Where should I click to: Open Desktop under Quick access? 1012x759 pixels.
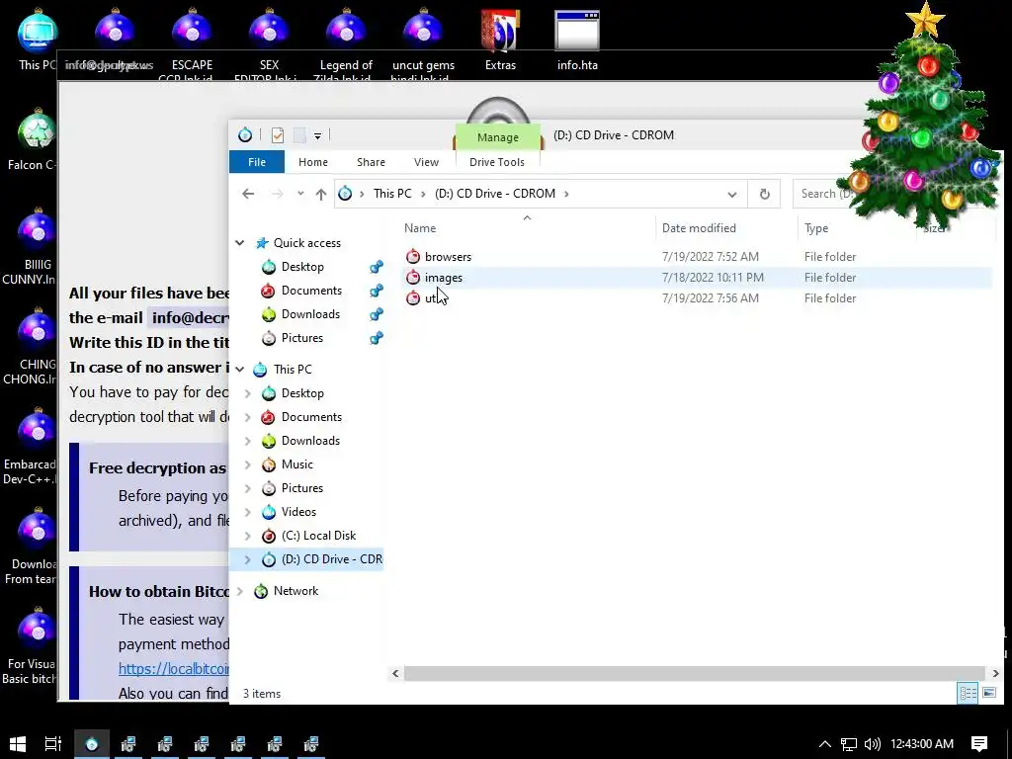[x=302, y=267]
